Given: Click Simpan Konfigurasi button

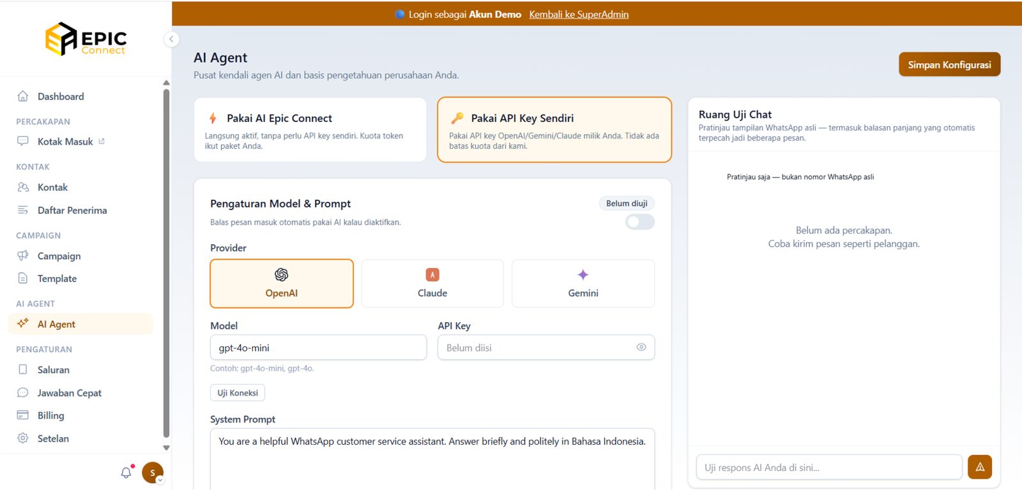Looking at the screenshot, I should [x=949, y=64].
